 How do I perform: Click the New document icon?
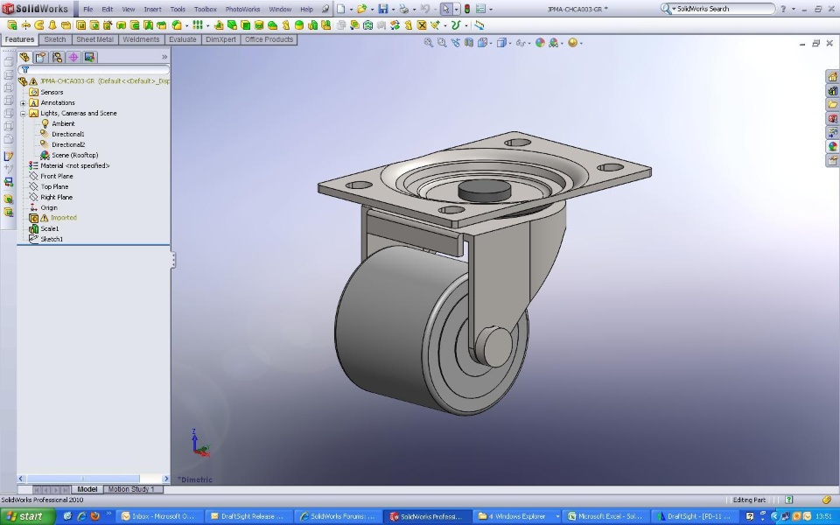(341, 9)
